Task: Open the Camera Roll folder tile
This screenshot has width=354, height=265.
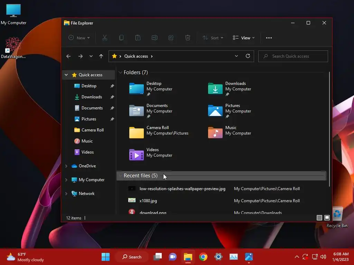Action: 159,132
